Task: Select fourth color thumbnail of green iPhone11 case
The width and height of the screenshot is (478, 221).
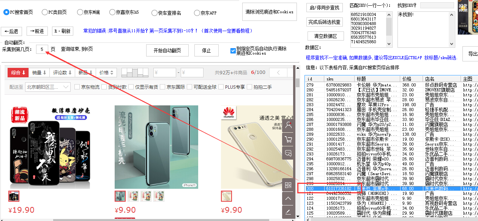Action: tap(159, 196)
